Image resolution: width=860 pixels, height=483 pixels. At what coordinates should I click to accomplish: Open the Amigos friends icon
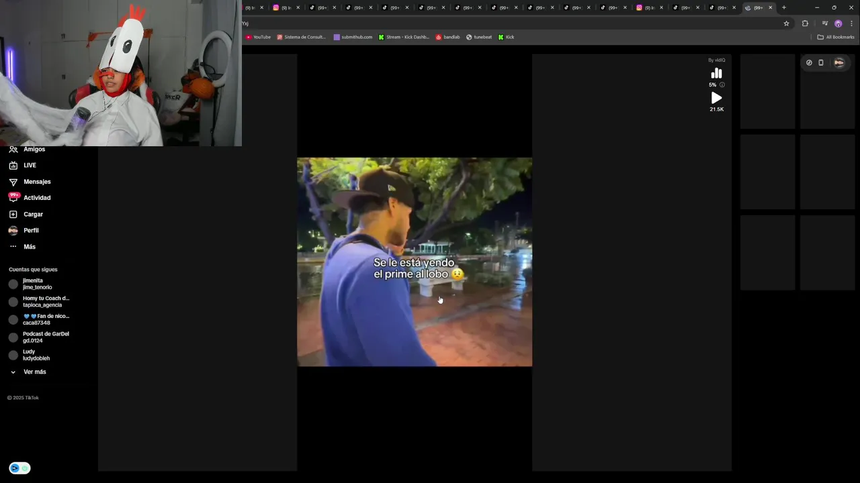pos(13,149)
